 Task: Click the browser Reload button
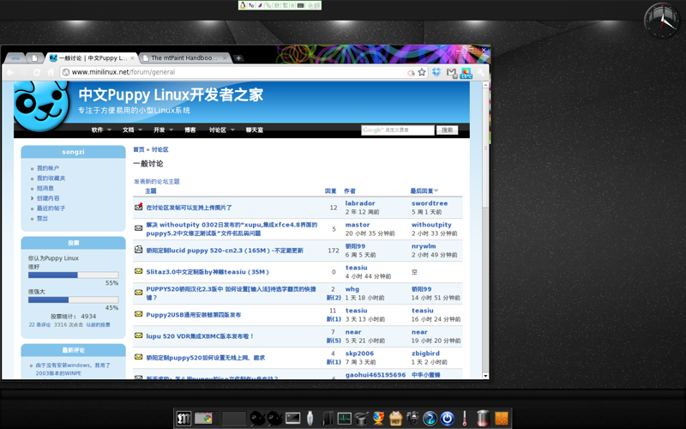pyautogui.click(x=37, y=72)
